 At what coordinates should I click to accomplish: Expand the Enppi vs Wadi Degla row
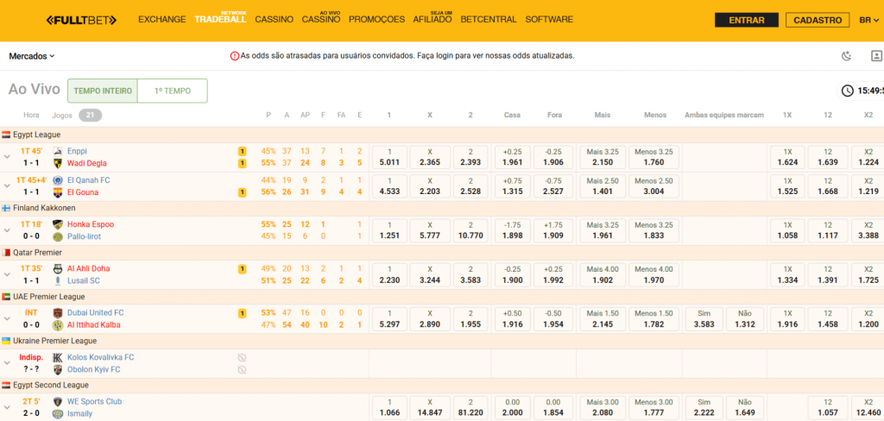[x=7, y=157]
